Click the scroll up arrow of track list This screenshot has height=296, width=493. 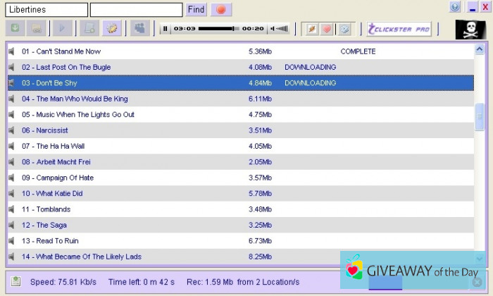480,49
